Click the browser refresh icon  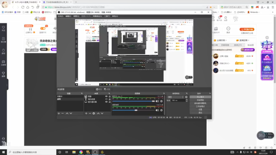point(23,7)
